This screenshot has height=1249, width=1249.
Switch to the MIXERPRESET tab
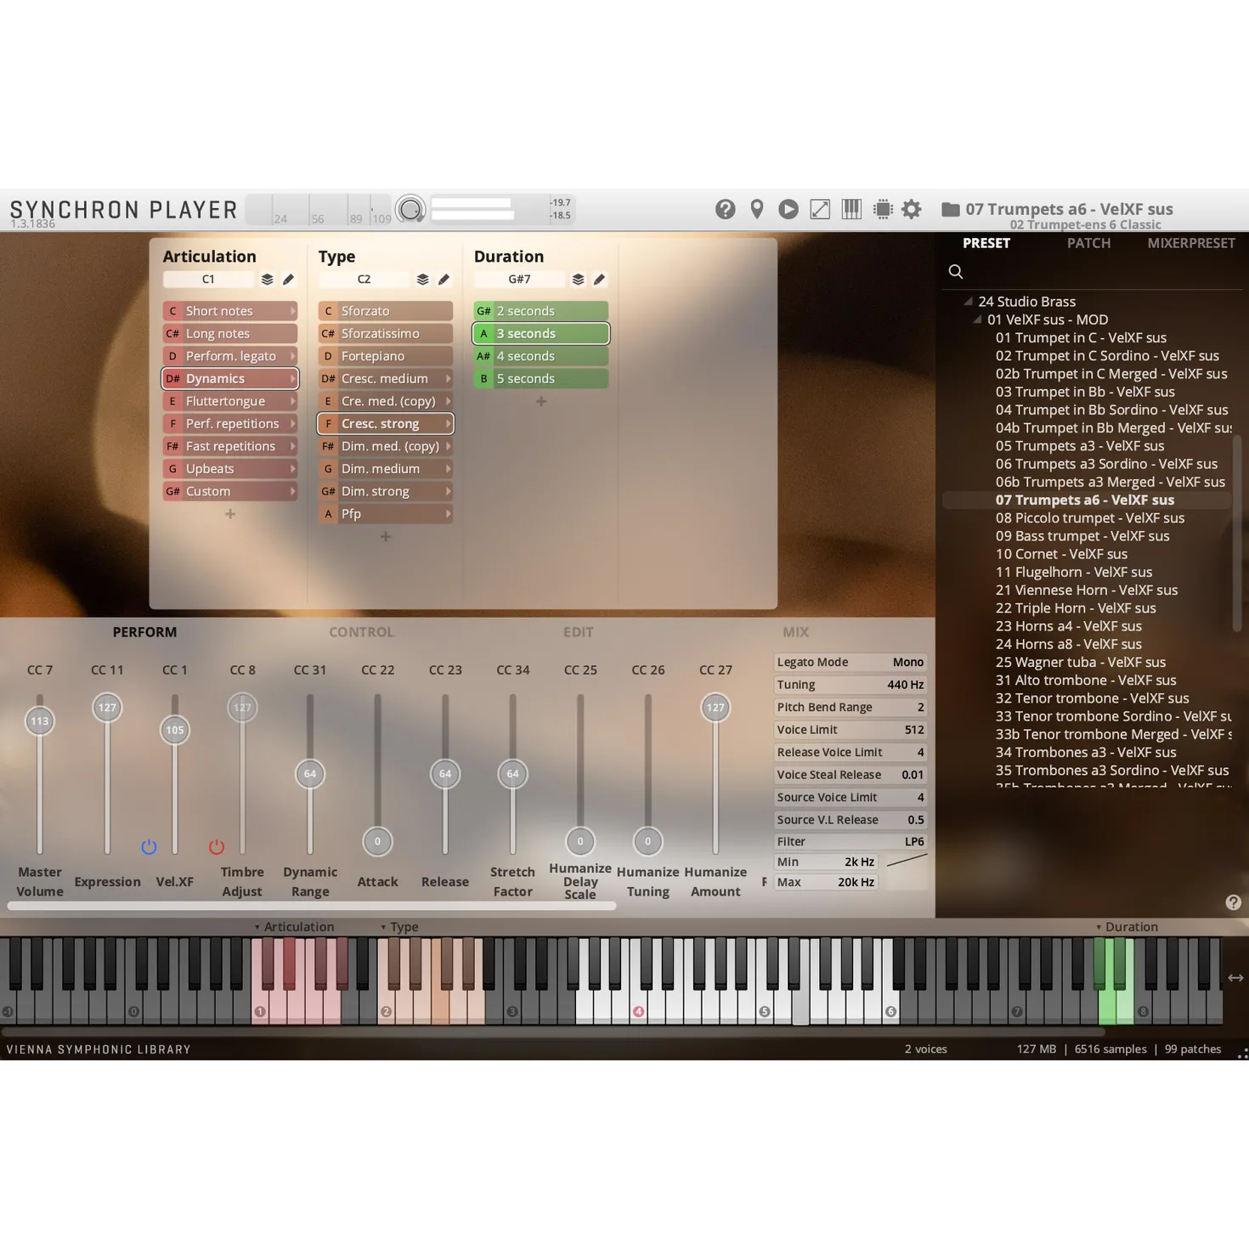point(1191,243)
